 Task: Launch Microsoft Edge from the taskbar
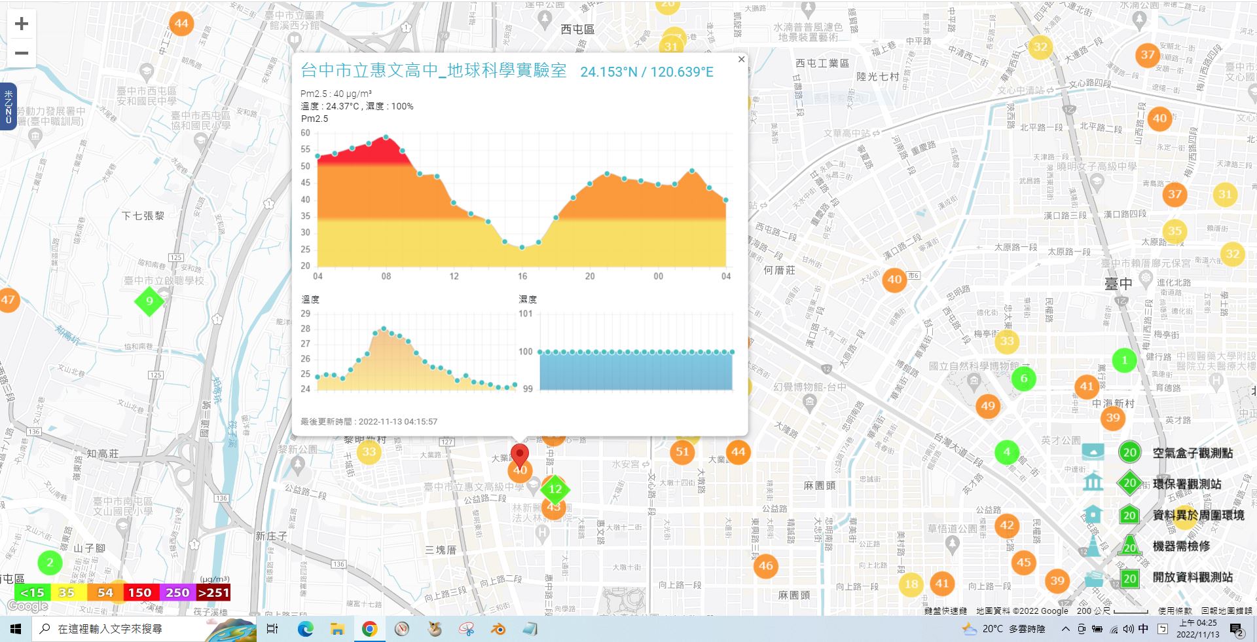[x=305, y=629]
